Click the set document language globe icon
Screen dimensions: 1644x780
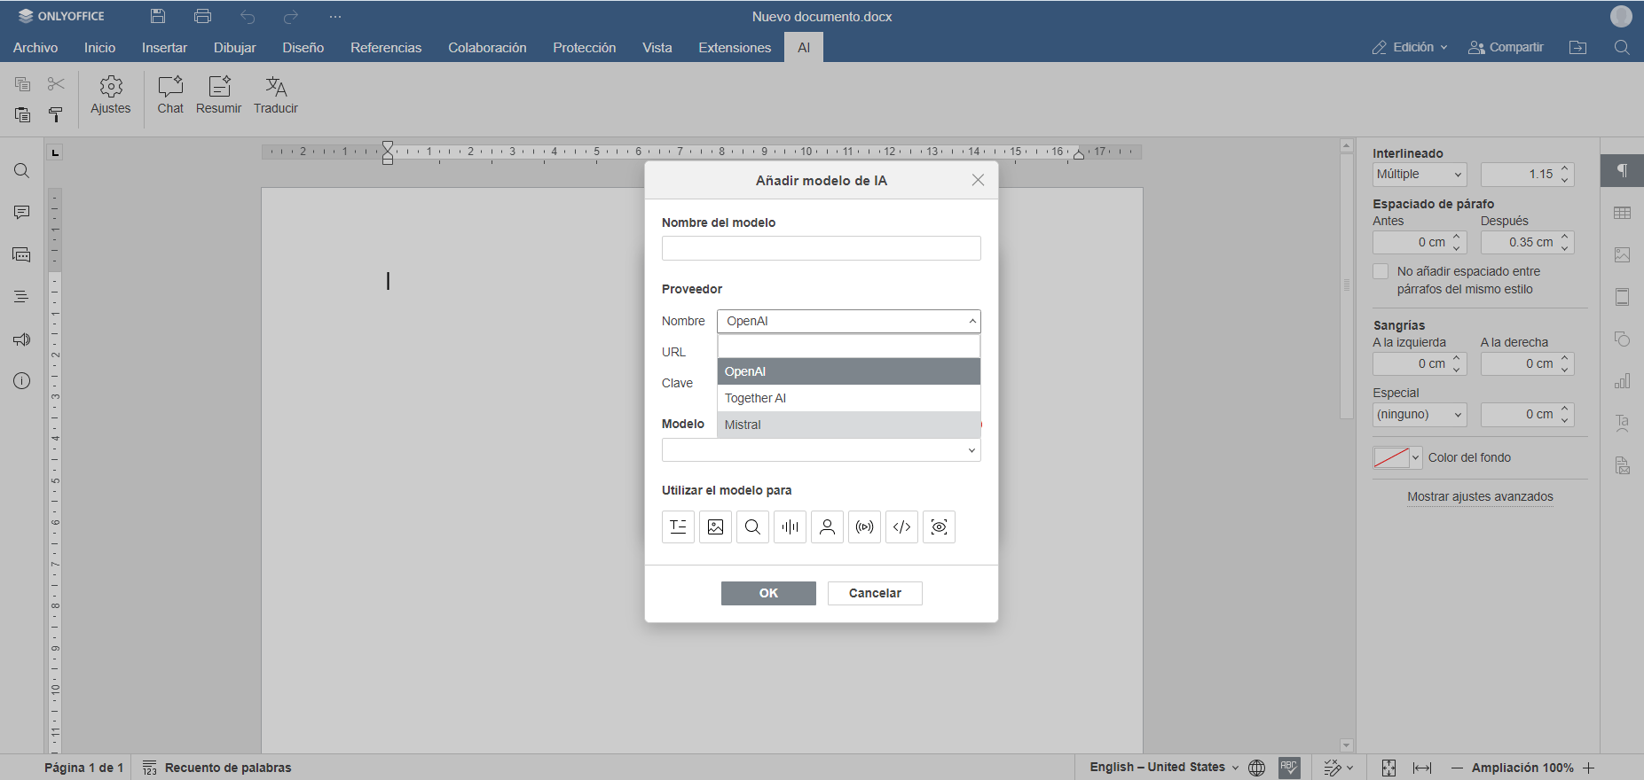1256,768
